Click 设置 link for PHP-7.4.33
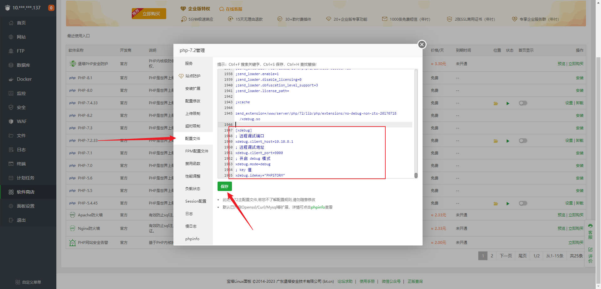This screenshot has height=289, width=601. 569,103
